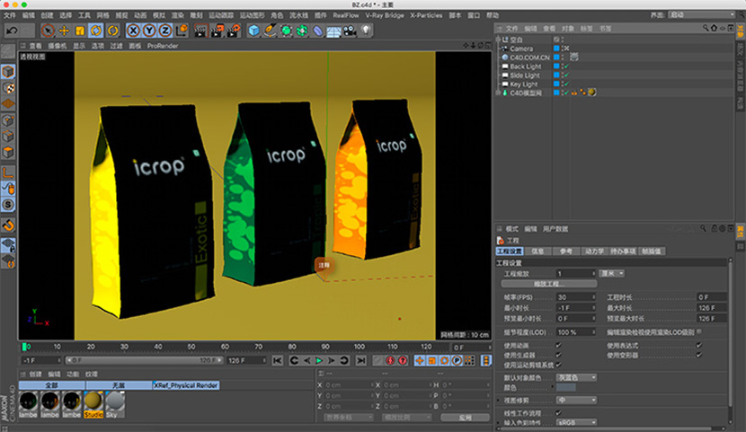
Task: Click the Spline Pen tool icon
Action: [x=270, y=31]
